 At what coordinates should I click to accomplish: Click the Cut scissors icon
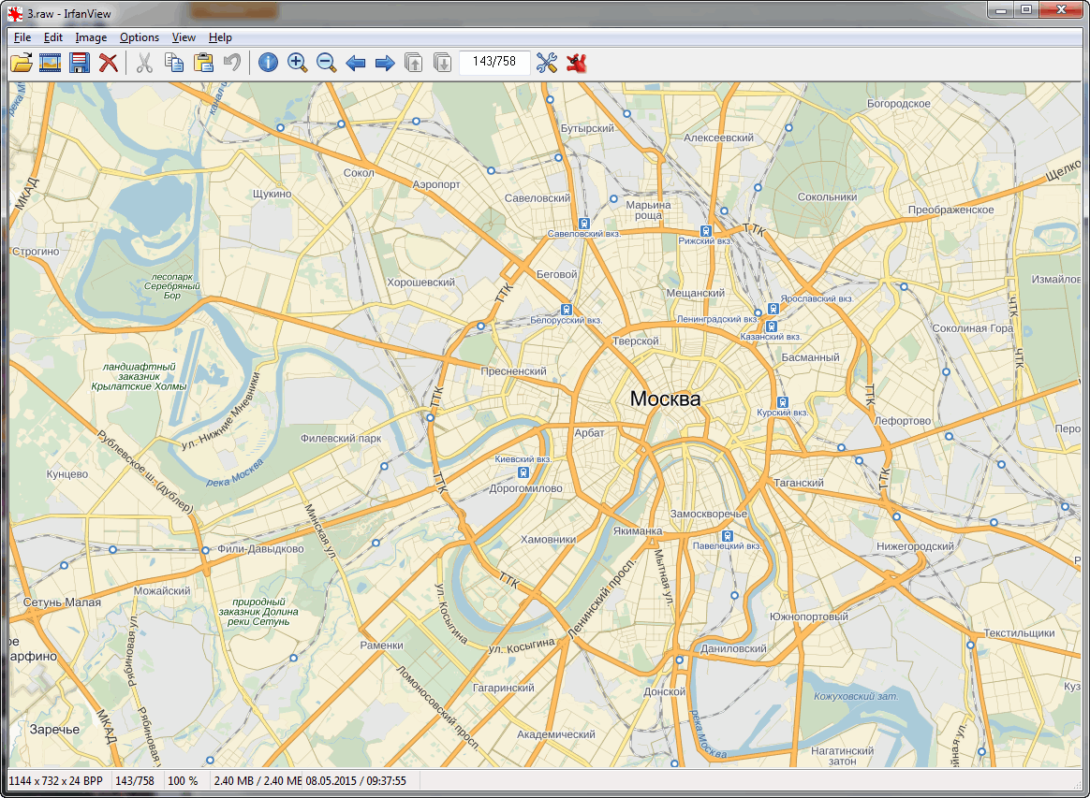(x=144, y=63)
